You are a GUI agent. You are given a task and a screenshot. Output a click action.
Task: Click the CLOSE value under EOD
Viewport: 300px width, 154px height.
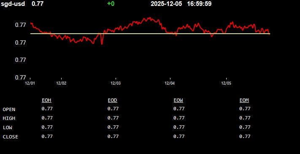[x=113, y=136]
